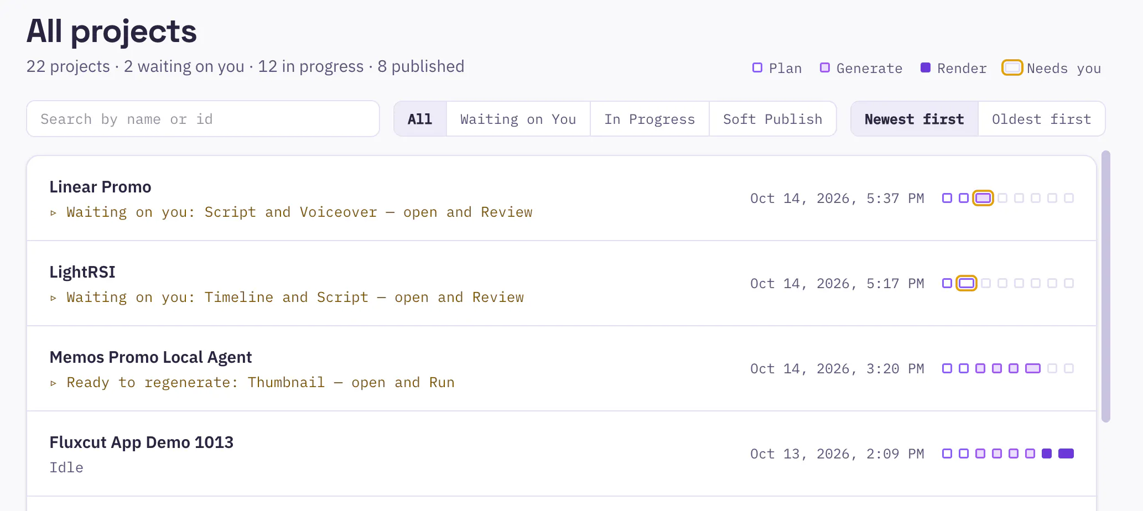Click the wide regenerate step in Memos Promo
The image size is (1143, 511).
pyautogui.click(x=1033, y=368)
